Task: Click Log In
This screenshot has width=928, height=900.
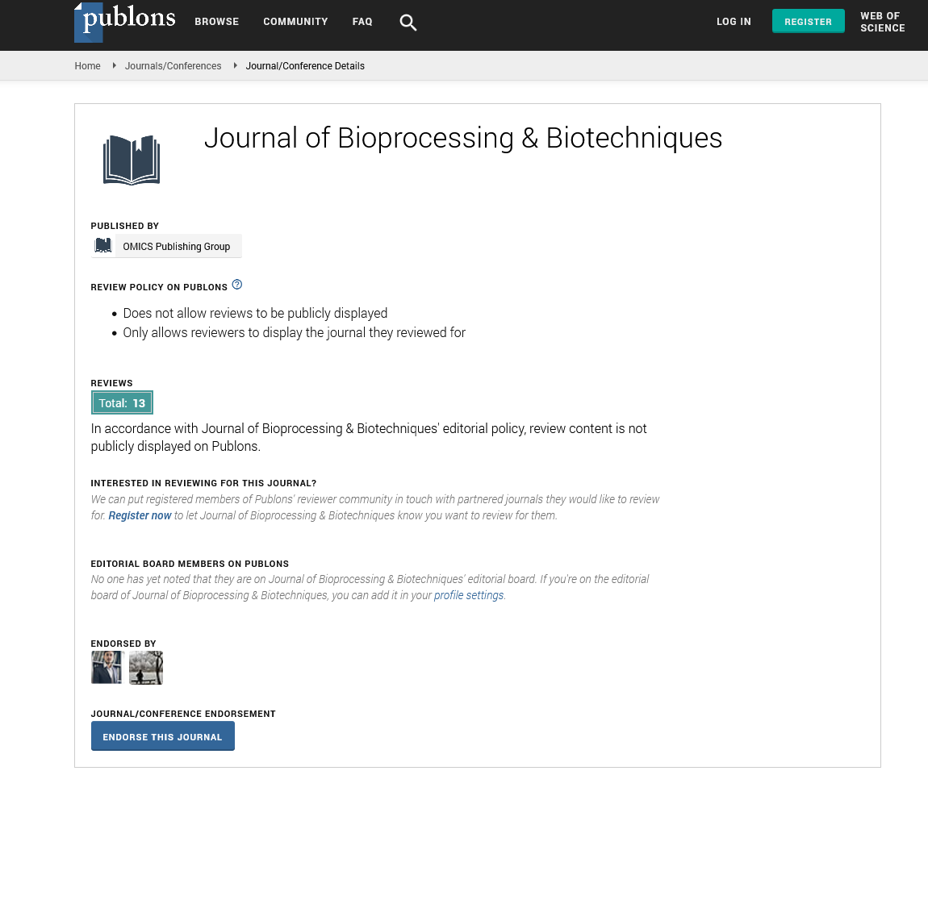Action: coord(734,22)
